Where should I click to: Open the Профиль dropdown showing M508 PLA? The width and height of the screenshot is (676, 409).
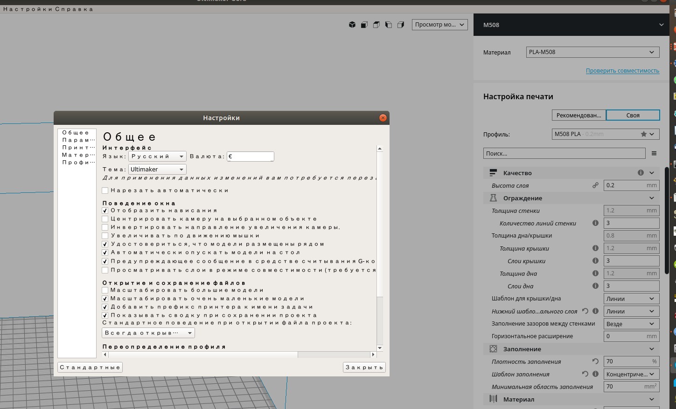(x=606, y=134)
